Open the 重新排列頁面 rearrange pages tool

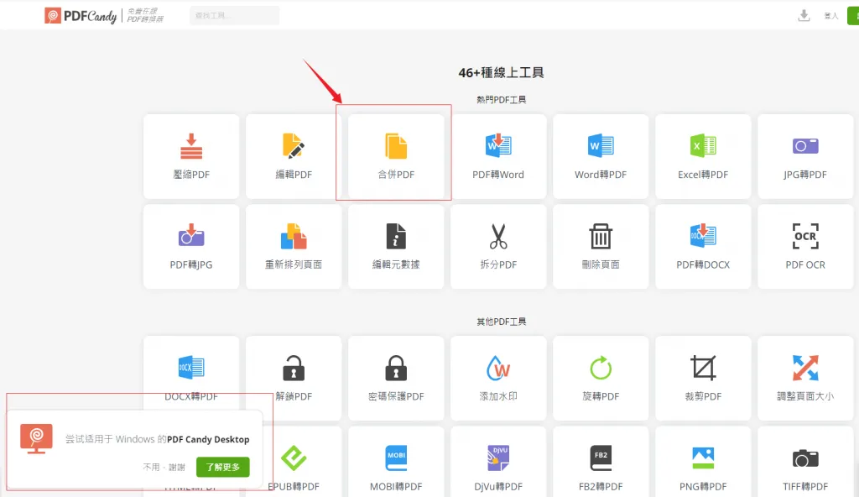(294, 247)
